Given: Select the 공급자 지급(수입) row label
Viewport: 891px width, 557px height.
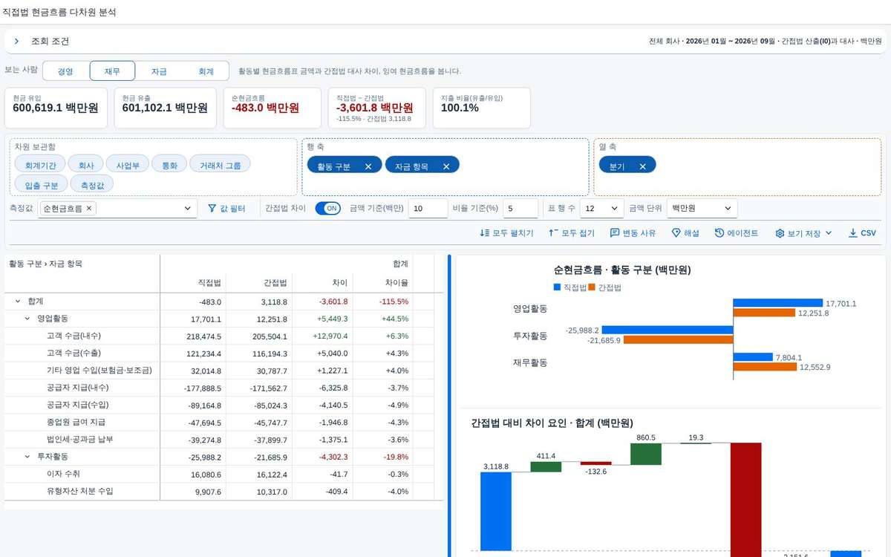Looking at the screenshot, I should pos(77,405).
